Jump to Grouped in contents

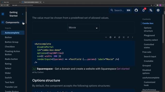click(x=146, y=66)
